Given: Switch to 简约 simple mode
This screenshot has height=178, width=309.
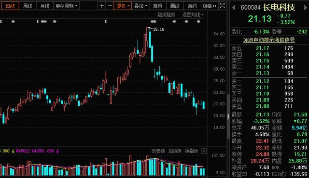Looking at the screenshot, I should [x=192, y=6].
